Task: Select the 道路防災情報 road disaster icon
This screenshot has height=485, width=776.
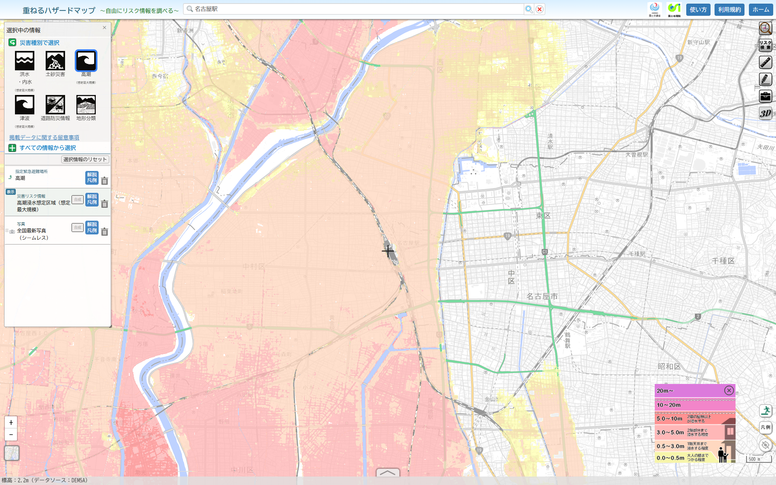Action: tap(55, 105)
